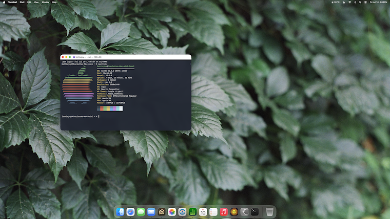Open the eye-icon app in Dock
The width and height of the screenshot is (390, 219).
click(182, 212)
